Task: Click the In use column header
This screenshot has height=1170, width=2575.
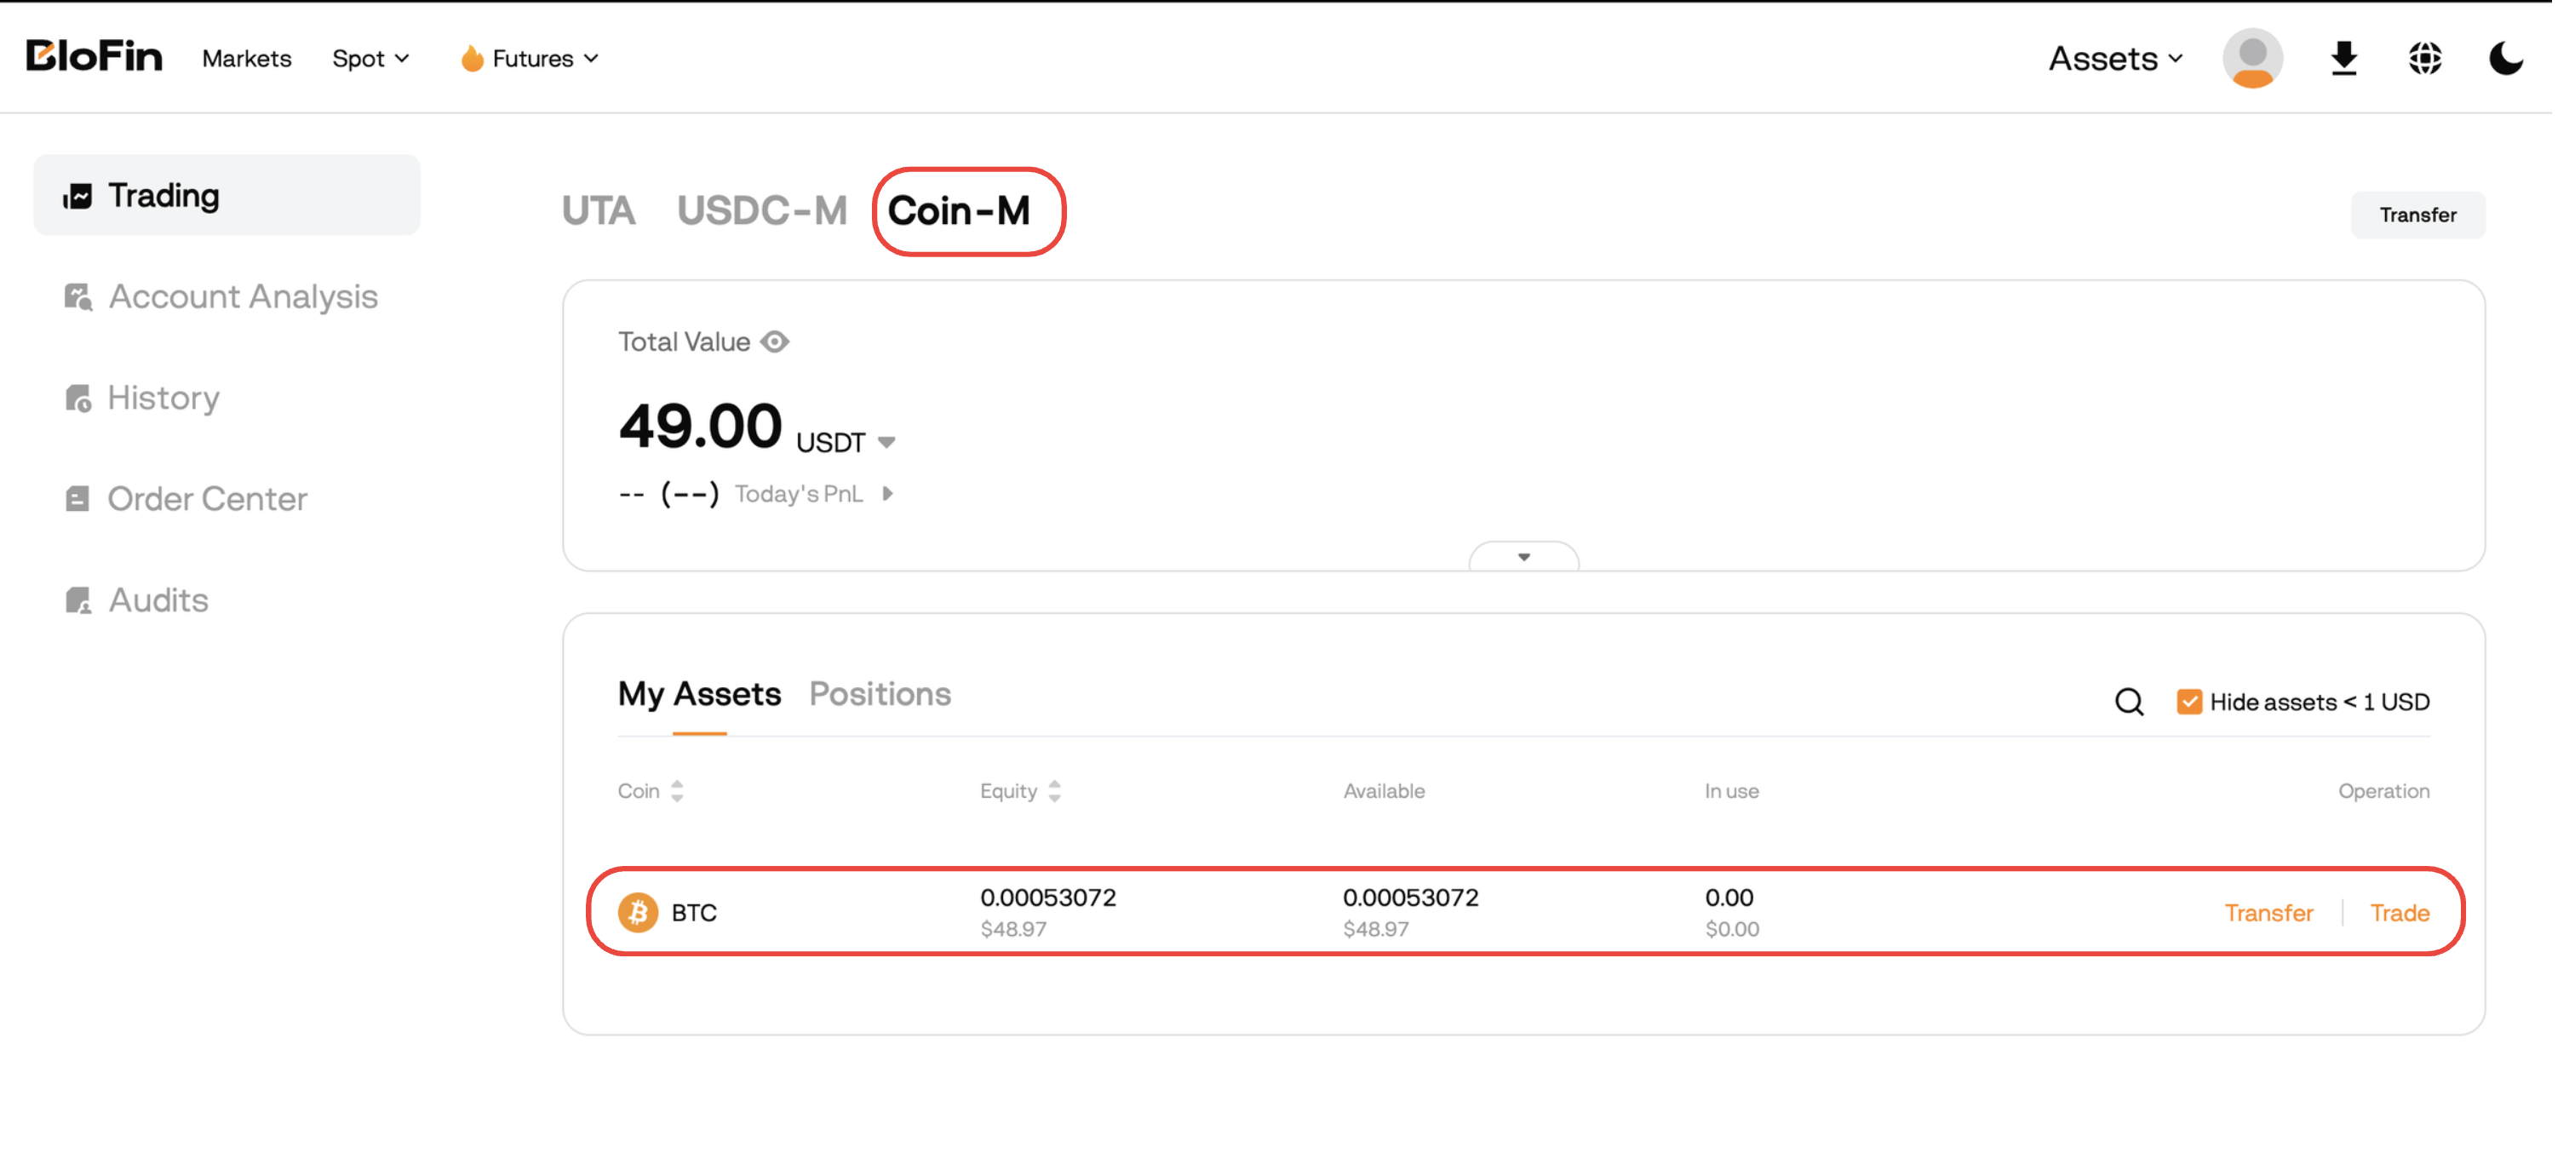Action: click(x=1731, y=791)
